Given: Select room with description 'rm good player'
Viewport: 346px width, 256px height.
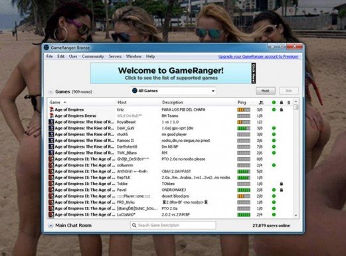Looking at the screenshot, I should click(171, 135).
